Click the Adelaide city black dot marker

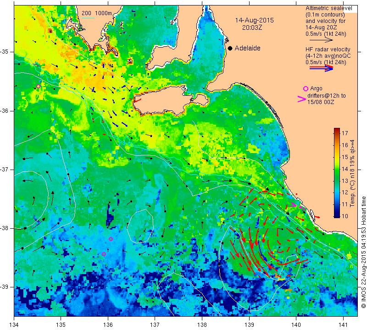(230, 49)
